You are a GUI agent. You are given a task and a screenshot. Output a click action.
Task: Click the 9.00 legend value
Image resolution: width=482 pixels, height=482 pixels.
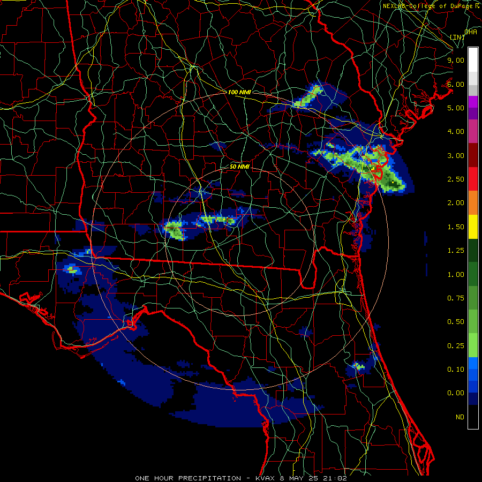pos(456,60)
